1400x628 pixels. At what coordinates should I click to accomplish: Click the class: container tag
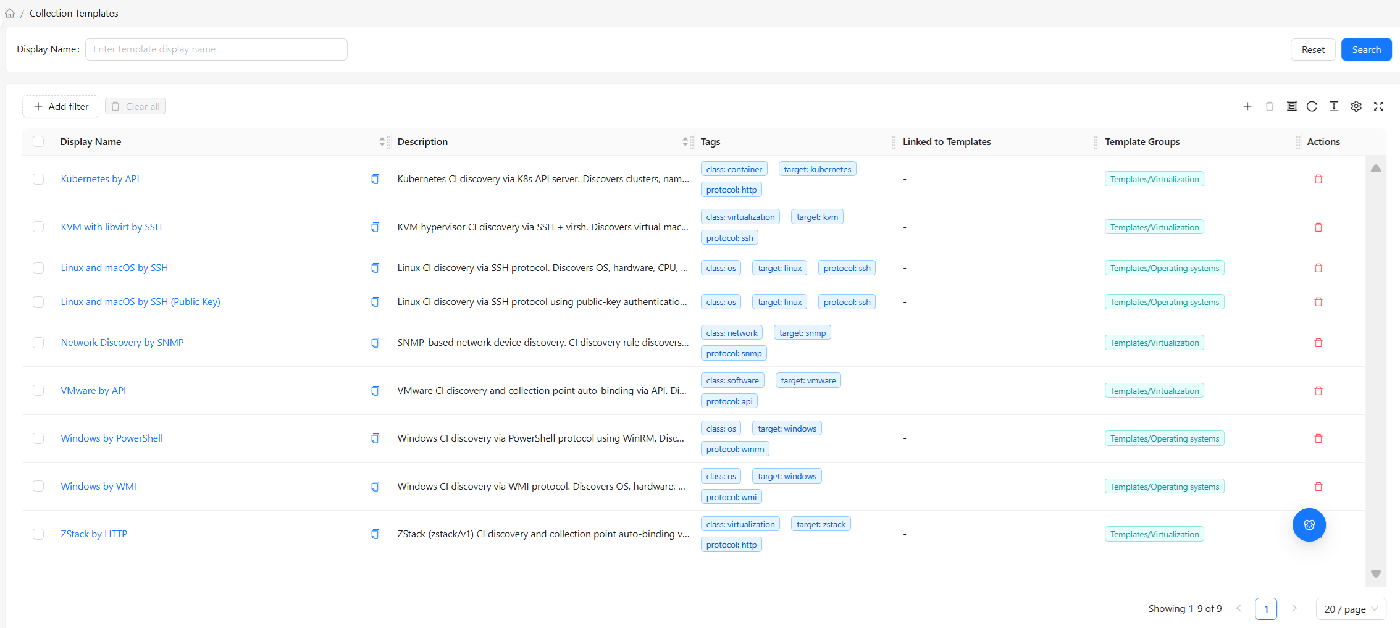point(734,169)
